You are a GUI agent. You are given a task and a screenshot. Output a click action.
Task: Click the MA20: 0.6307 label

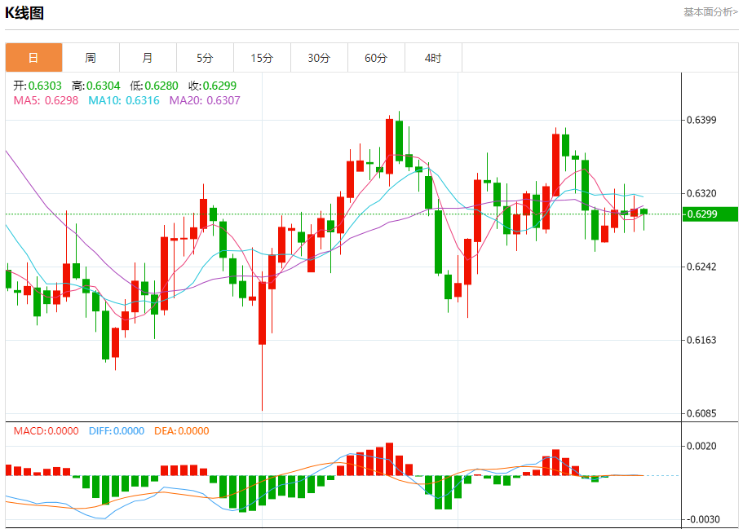[x=205, y=100]
